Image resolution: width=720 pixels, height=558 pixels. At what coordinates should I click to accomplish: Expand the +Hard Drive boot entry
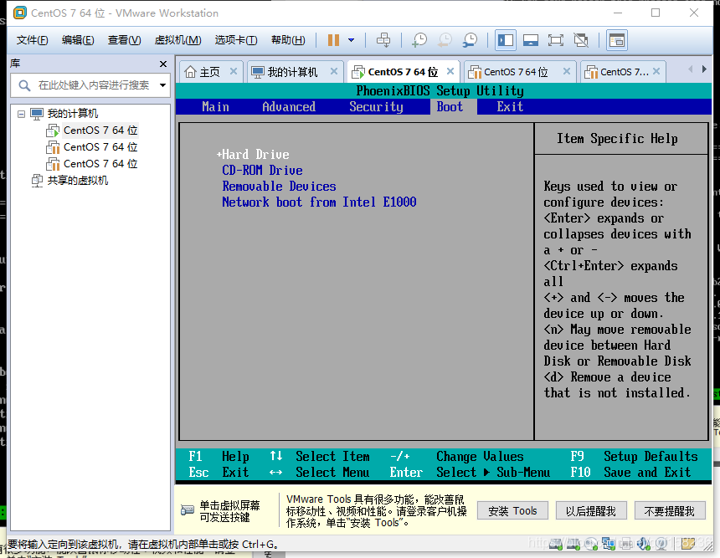tap(253, 155)
